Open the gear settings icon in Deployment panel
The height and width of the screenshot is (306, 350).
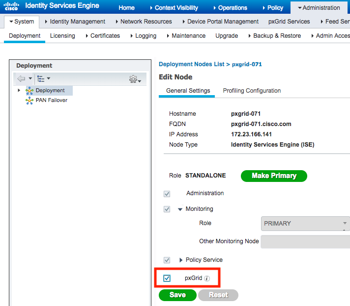(x=133, y=79)
